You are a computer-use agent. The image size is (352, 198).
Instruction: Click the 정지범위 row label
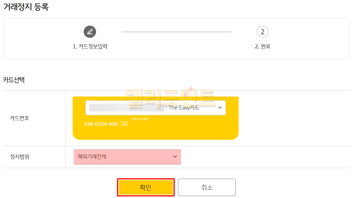(19, 157)
